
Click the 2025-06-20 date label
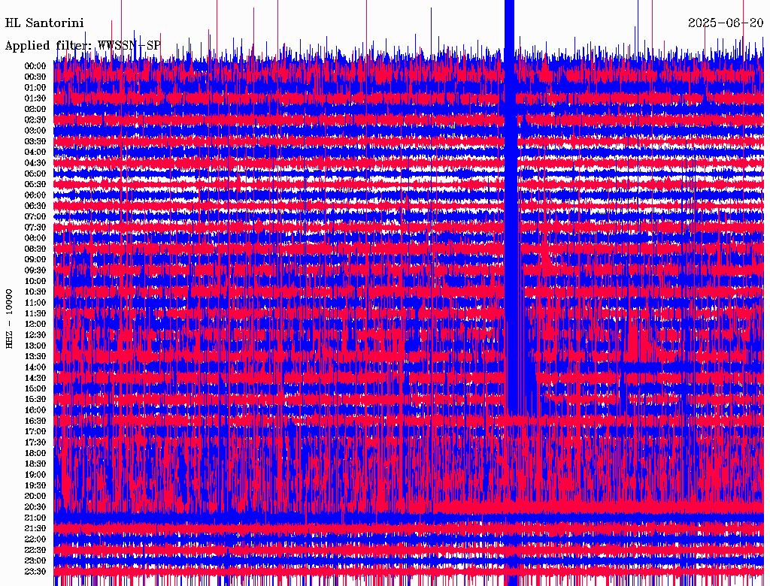click(x=726, y=23)
